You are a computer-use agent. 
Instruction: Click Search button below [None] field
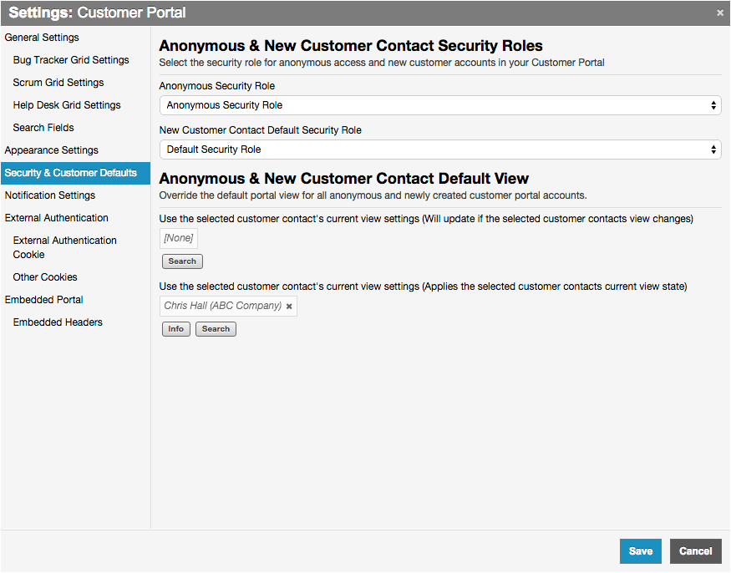182,261
